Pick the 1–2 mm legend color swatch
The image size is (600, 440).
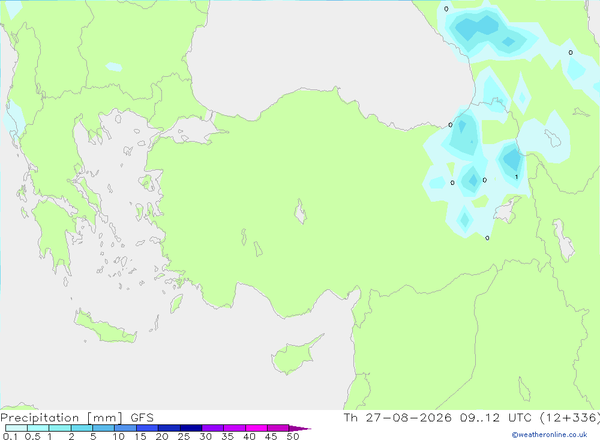coord(60,428)
